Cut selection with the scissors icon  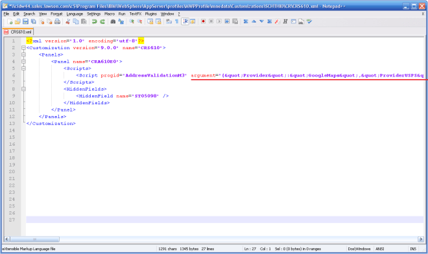[67, 21]
